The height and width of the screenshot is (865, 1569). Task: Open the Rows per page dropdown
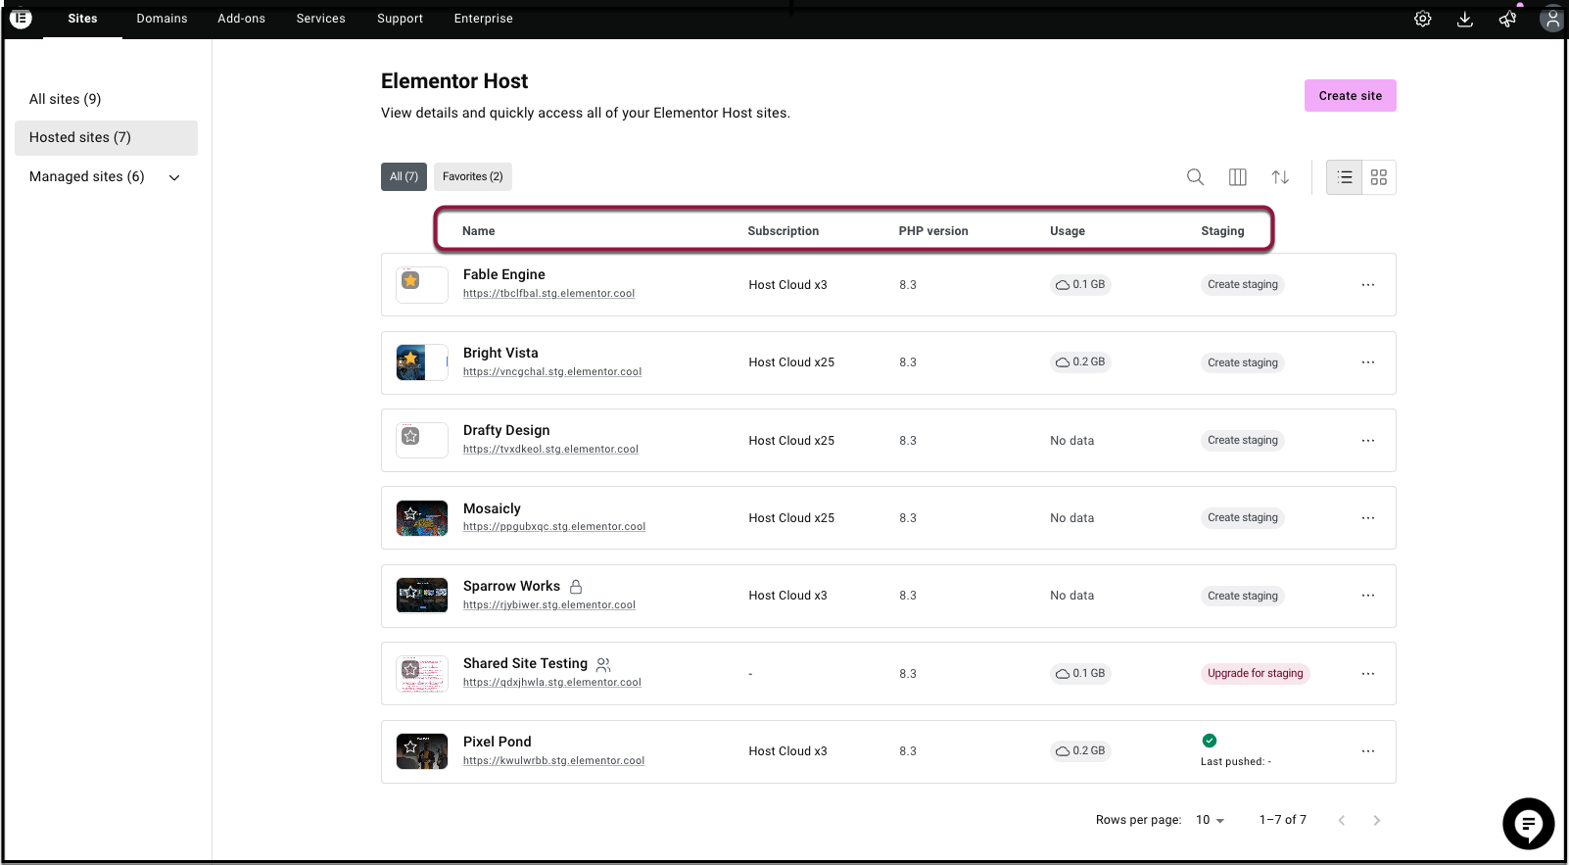[1211, 820]
